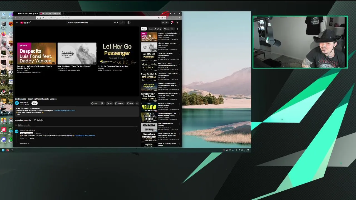
Task: Open the House Of The Rising Sun thumbnail
Action: pyautogui.click(x=149, y=117)
